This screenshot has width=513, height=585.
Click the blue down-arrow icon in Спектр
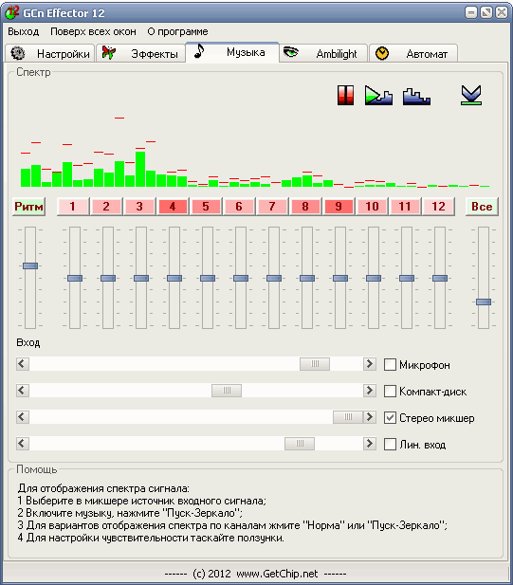coord(471,95)
